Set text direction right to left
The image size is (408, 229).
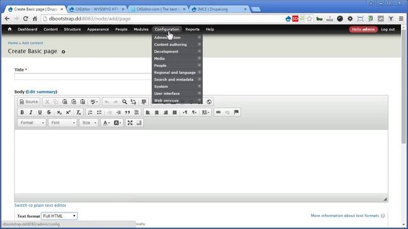(x=194, y=113)
